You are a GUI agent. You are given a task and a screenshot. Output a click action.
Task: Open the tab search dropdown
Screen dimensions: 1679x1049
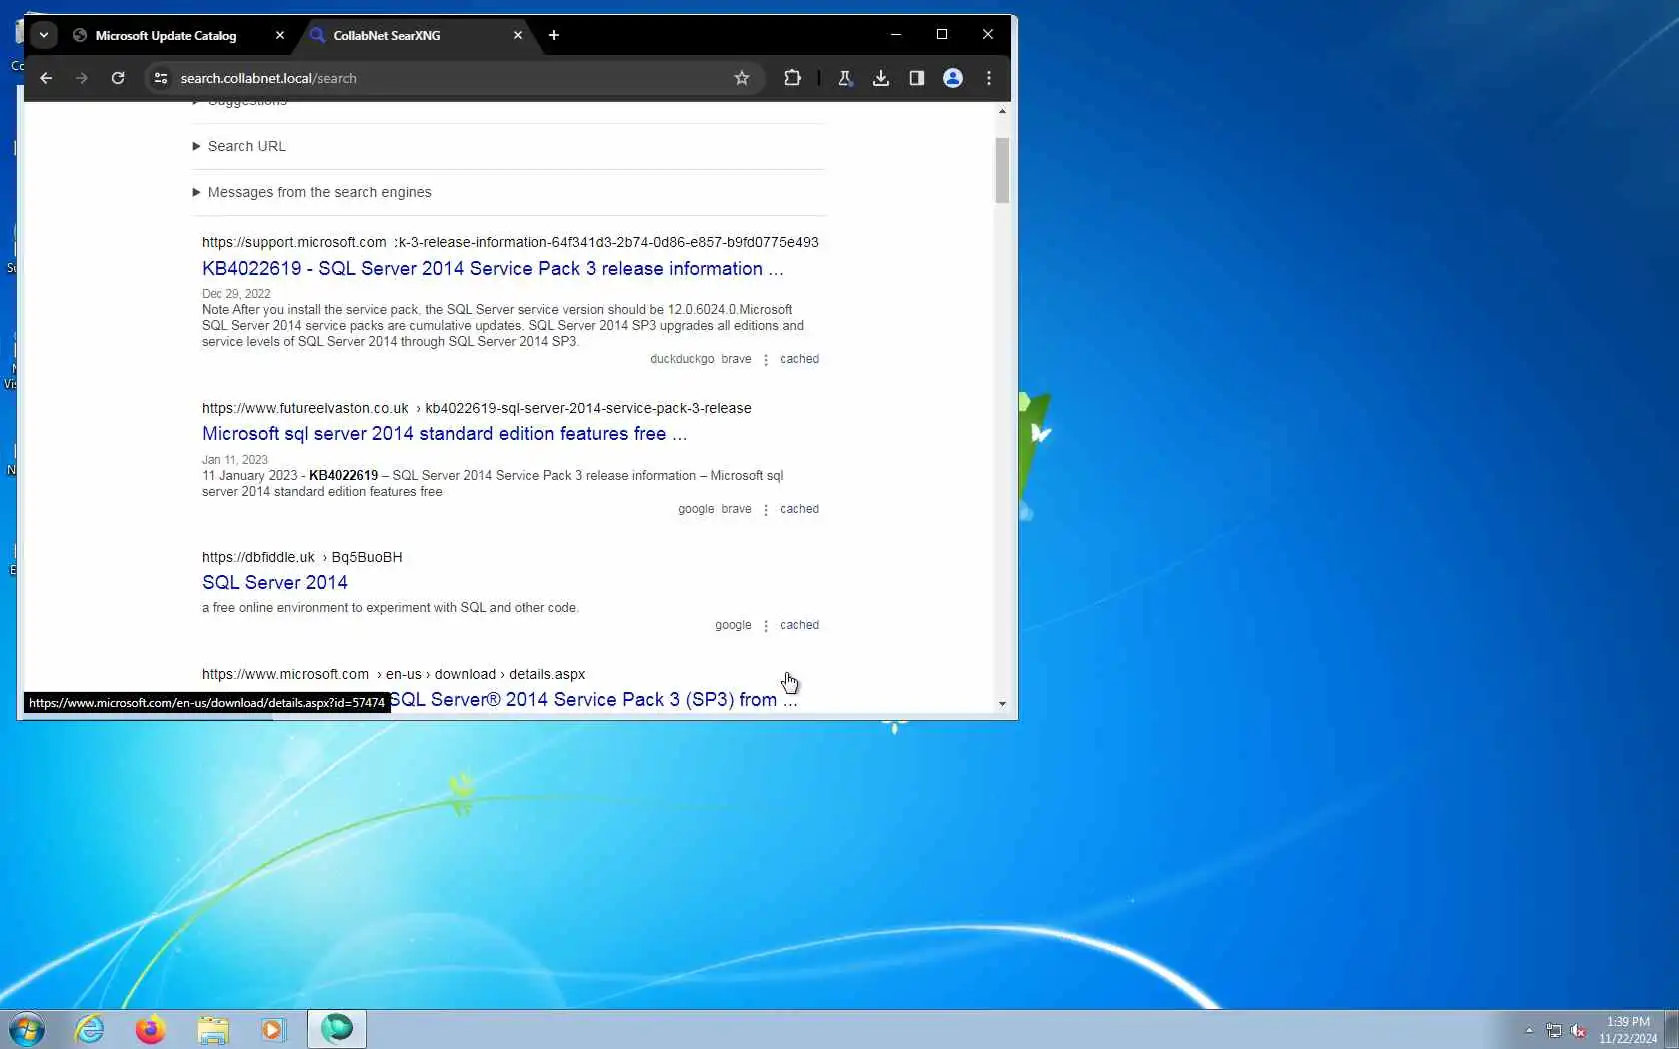point(44,35)
